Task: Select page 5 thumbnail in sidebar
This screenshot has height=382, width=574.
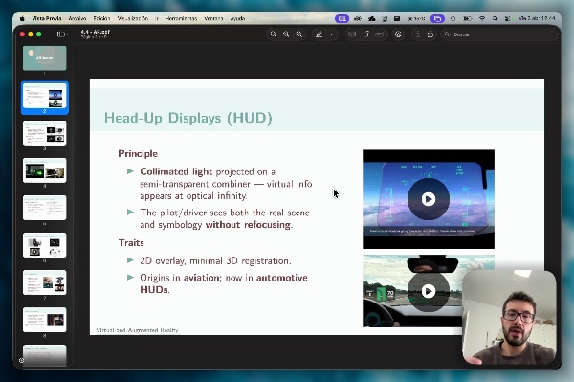Action: [x=45, y=208]
